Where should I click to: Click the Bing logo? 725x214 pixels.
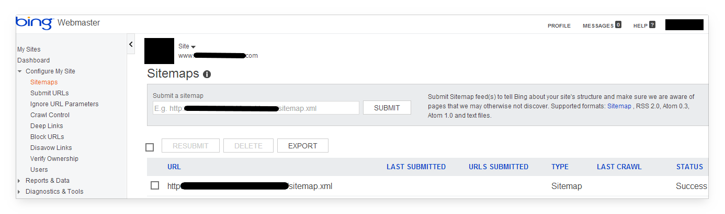[35, 23]
